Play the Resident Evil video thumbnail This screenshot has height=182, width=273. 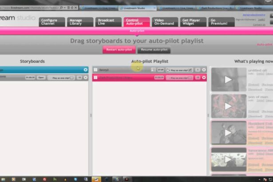click(229, 133)
